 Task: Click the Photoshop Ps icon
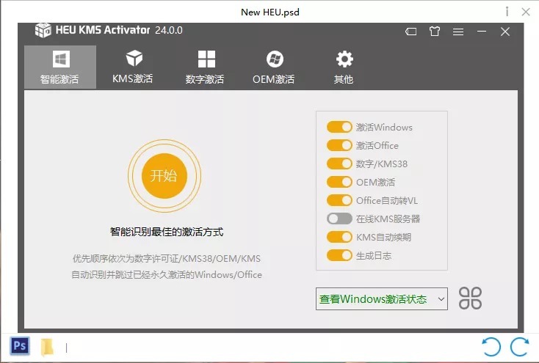point(20,346)
